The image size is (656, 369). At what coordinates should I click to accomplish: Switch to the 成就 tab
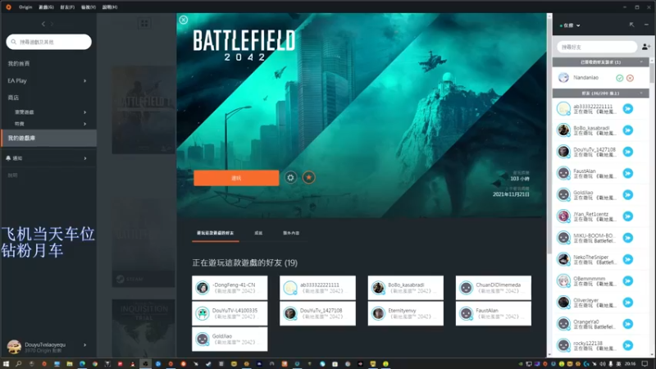(258, 233)
